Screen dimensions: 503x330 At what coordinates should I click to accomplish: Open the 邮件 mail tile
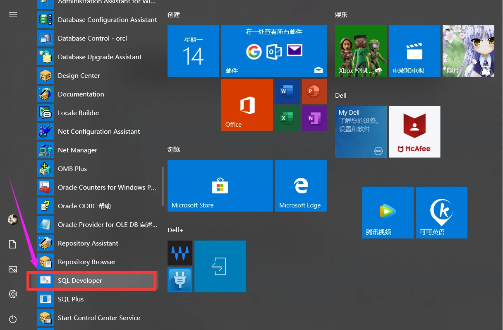click(x=274, y=51)
